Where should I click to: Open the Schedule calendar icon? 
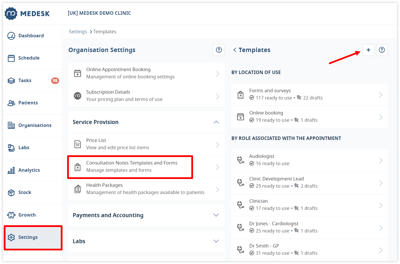coord(11,58)
